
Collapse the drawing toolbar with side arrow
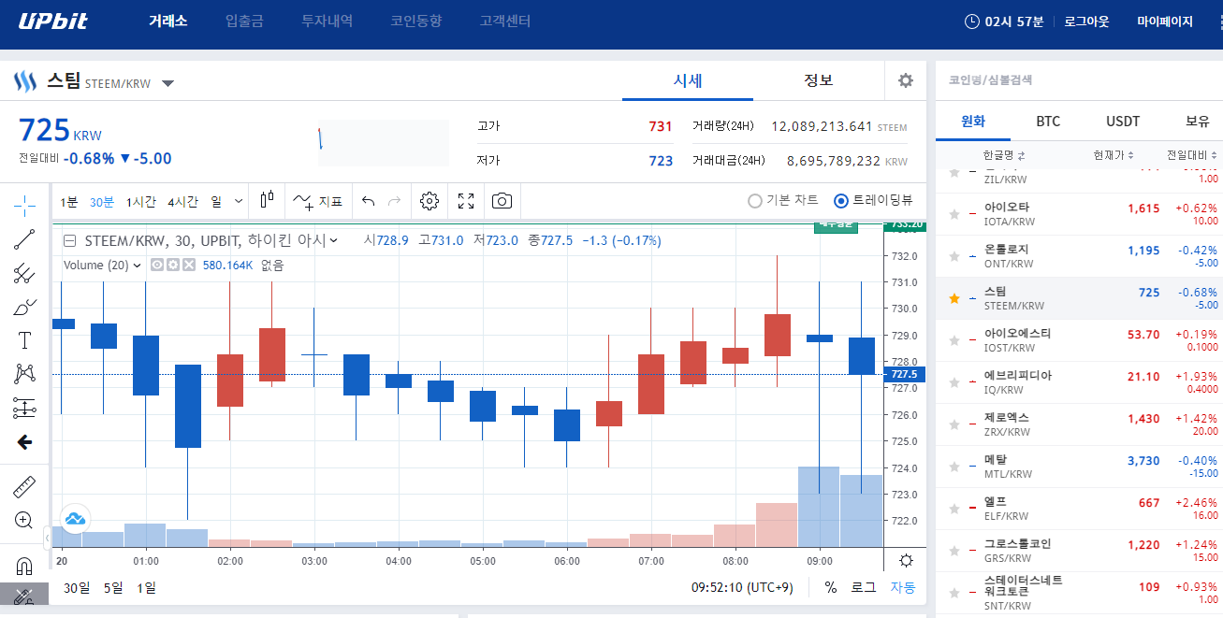[x=48, y=538]
